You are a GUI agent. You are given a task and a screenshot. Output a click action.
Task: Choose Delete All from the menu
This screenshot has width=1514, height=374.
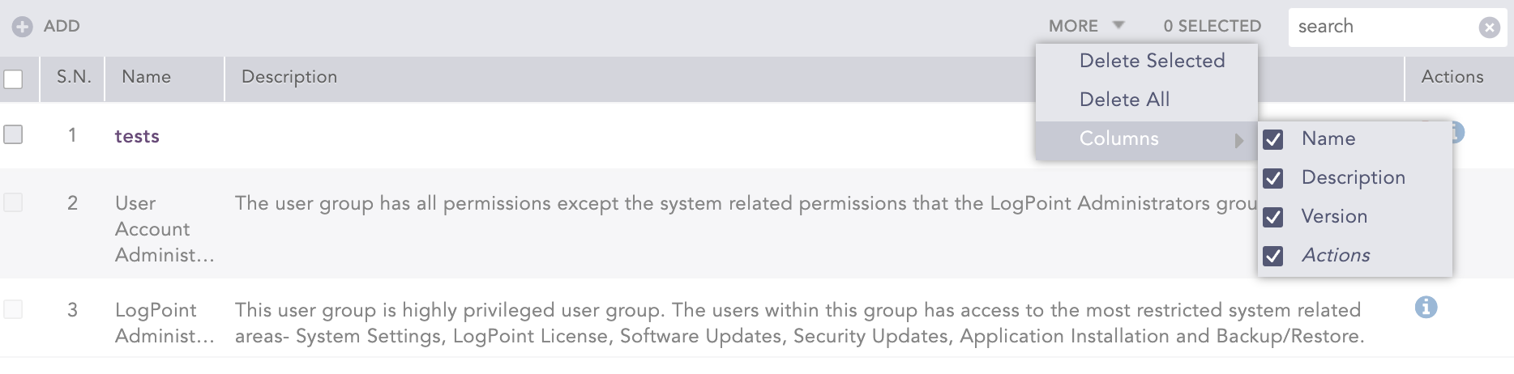[x=1124, y=100]
